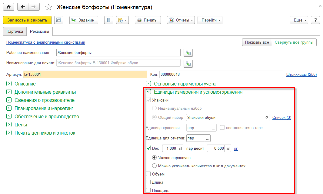Collapse Единицы измерения и условия хранения group

[148, 92]
